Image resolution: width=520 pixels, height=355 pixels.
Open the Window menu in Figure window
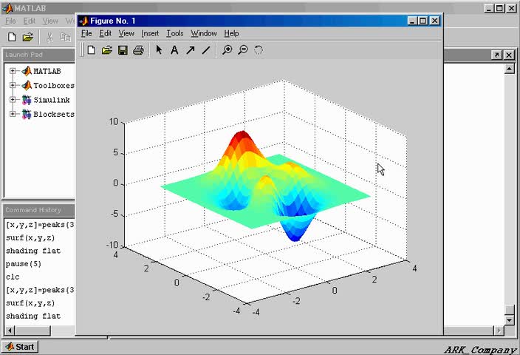pos(204,33)
